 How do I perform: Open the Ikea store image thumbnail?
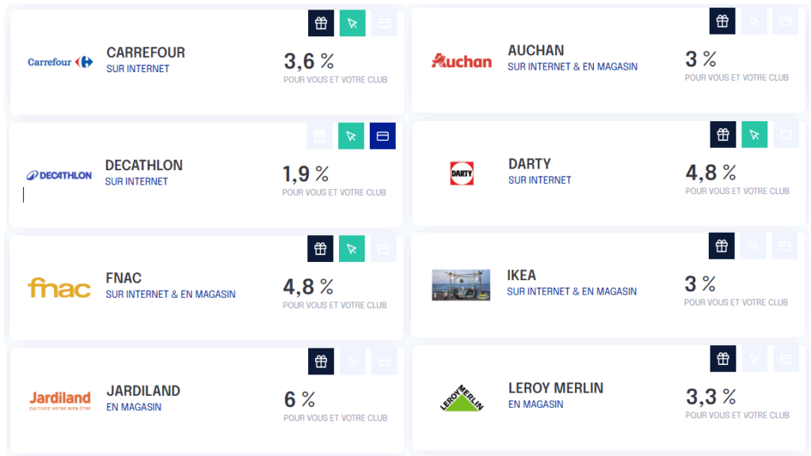(460, 285)
